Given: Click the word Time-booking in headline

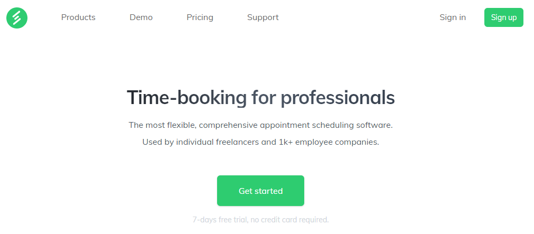Looking at the screenshot, I should 186,98.
